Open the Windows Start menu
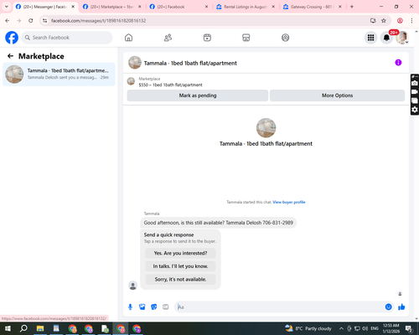Viewport: 419px width, 335px height. coord(8,328)
